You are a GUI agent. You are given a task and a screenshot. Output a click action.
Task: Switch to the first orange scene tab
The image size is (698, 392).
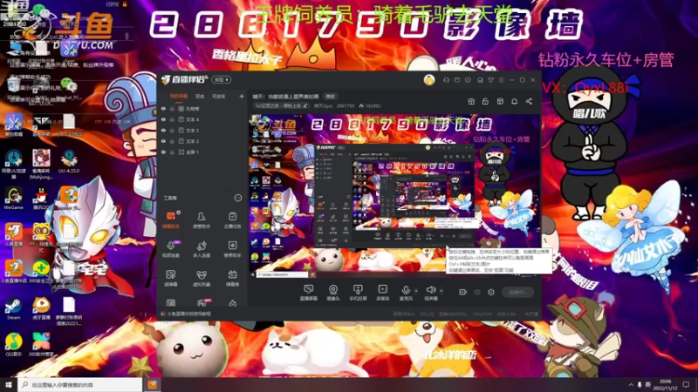point(179,96)
